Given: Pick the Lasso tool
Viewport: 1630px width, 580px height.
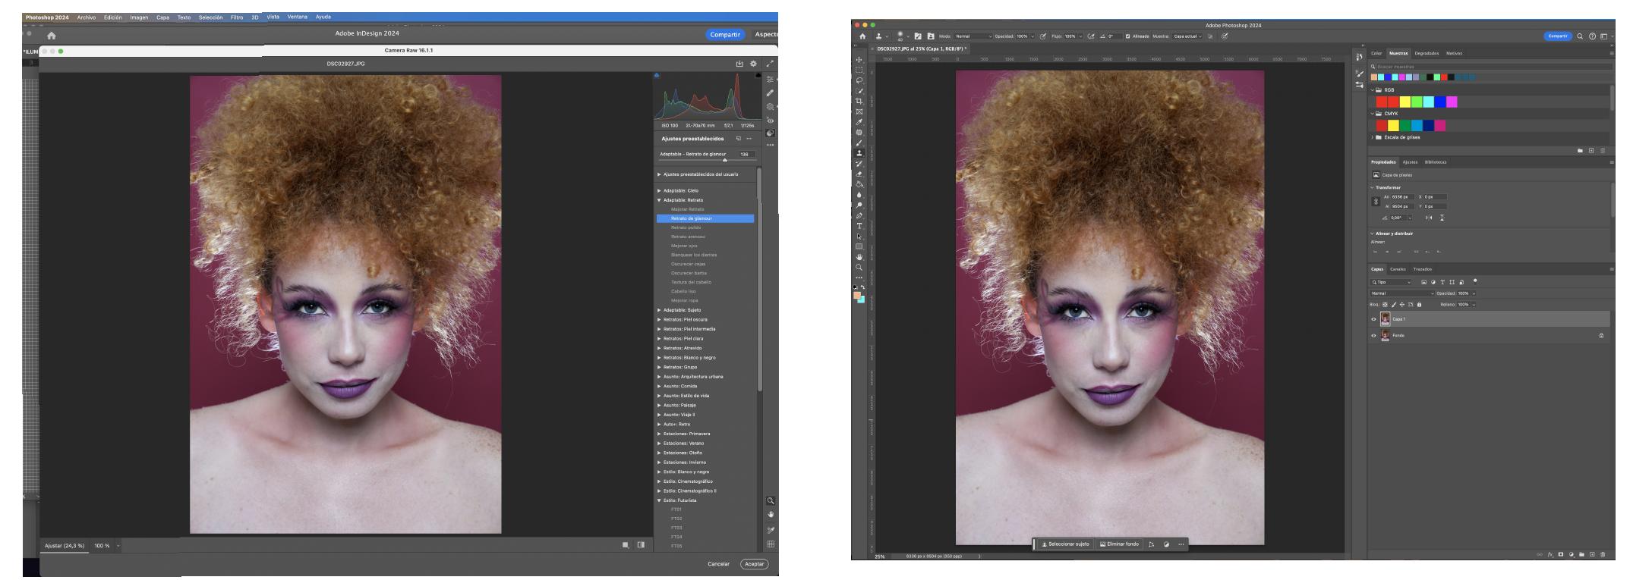Looking at the screenshot, I should (x=859, y=80).
